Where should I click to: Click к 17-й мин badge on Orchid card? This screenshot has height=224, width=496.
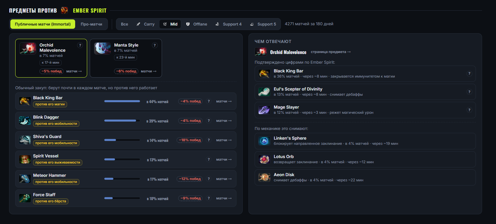pyautogui.click(x=51, y=63)
